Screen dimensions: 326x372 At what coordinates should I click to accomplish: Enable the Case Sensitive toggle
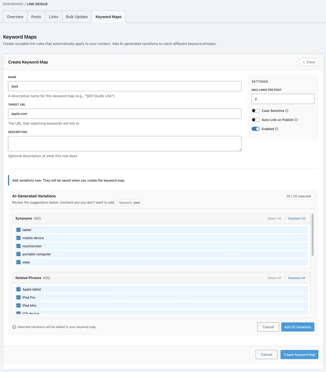tap(256, 110)
